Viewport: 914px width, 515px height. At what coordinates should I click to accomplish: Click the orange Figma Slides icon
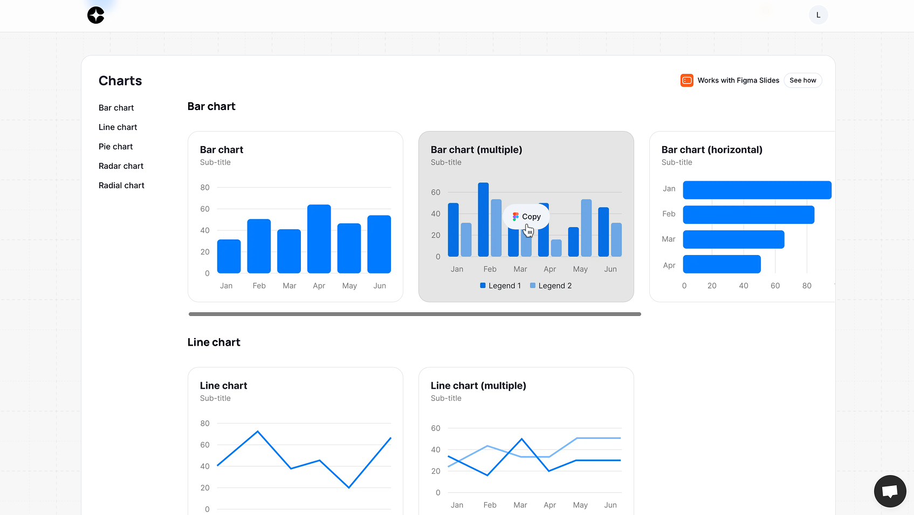(x=686, y=80)
